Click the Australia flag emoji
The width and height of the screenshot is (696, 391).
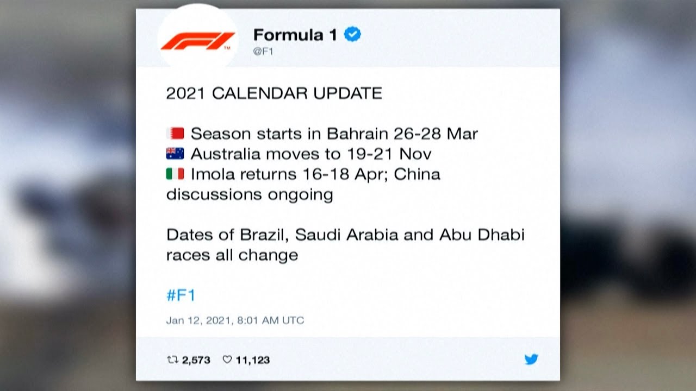click(x=175, y=154)
